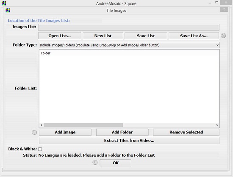Click Remove Selected button

(x=186, y=132)
